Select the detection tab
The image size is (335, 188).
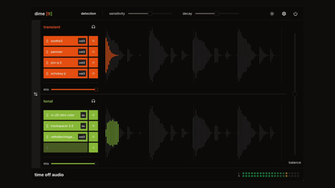pos(89,13)
